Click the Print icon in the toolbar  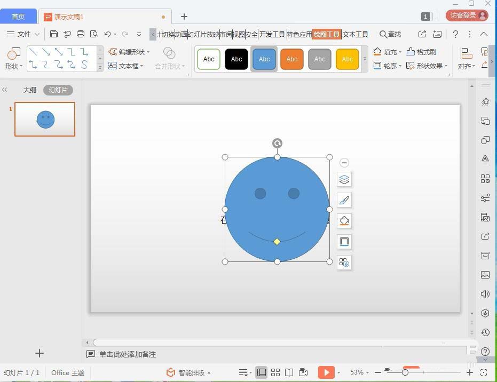coord(81,34)
